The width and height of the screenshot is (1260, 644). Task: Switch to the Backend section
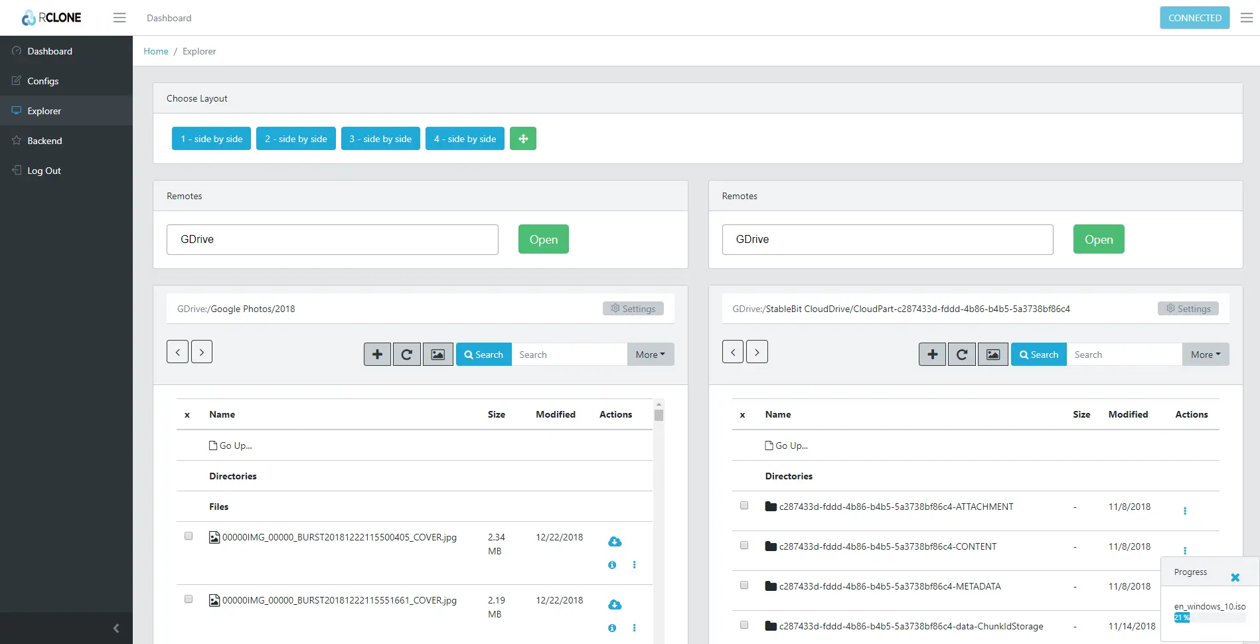45,140
